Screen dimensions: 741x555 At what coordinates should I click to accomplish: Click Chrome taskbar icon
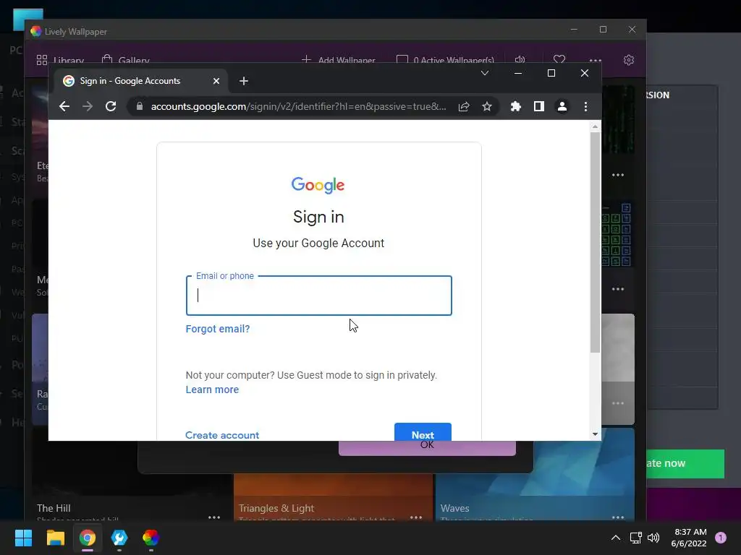[88, 538]
